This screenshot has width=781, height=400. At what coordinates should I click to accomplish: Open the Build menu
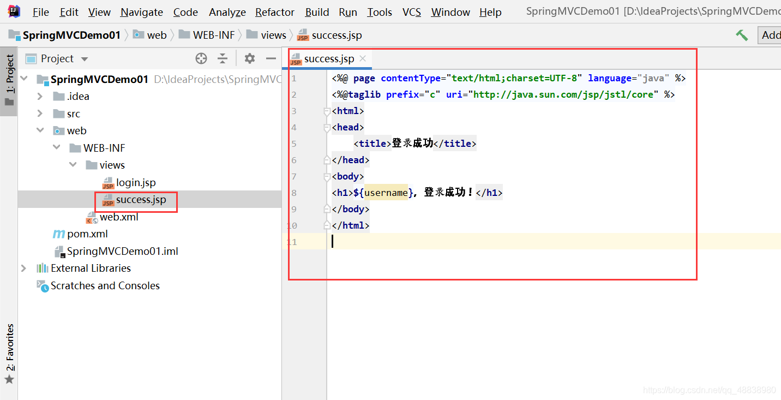(317, 12)
